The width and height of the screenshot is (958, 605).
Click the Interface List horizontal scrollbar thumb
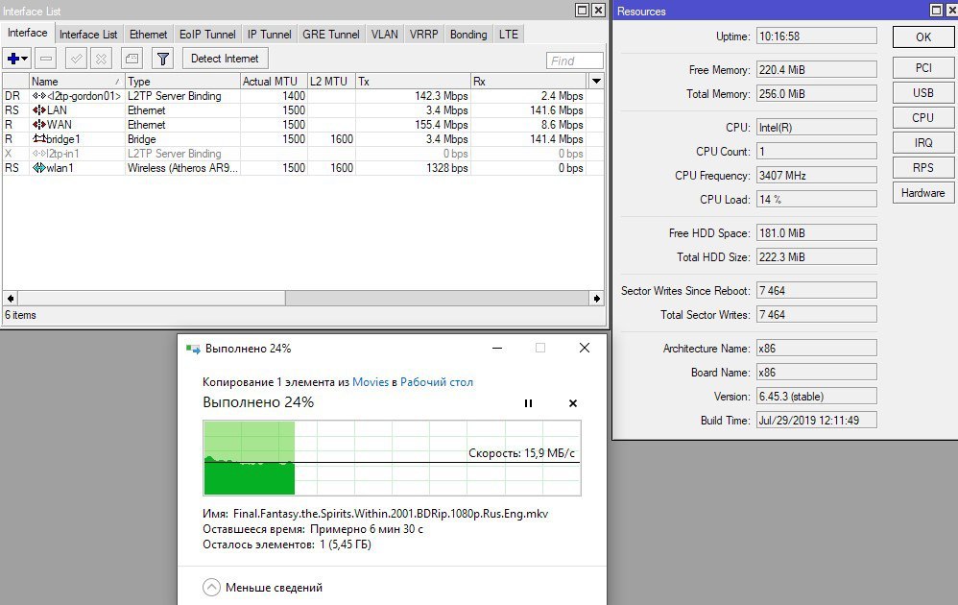point(152,299)
